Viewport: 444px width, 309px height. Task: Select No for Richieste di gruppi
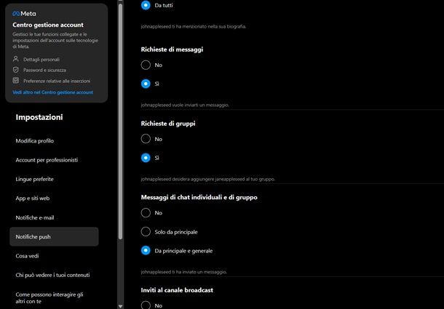(146, 139)
